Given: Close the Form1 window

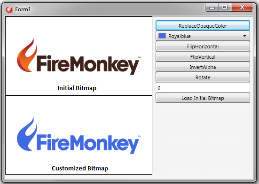Looking at the screenshot, I should click(242, 8).
